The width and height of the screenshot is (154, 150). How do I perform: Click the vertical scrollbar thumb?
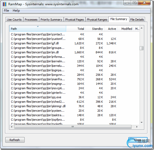tap(141, 48)
